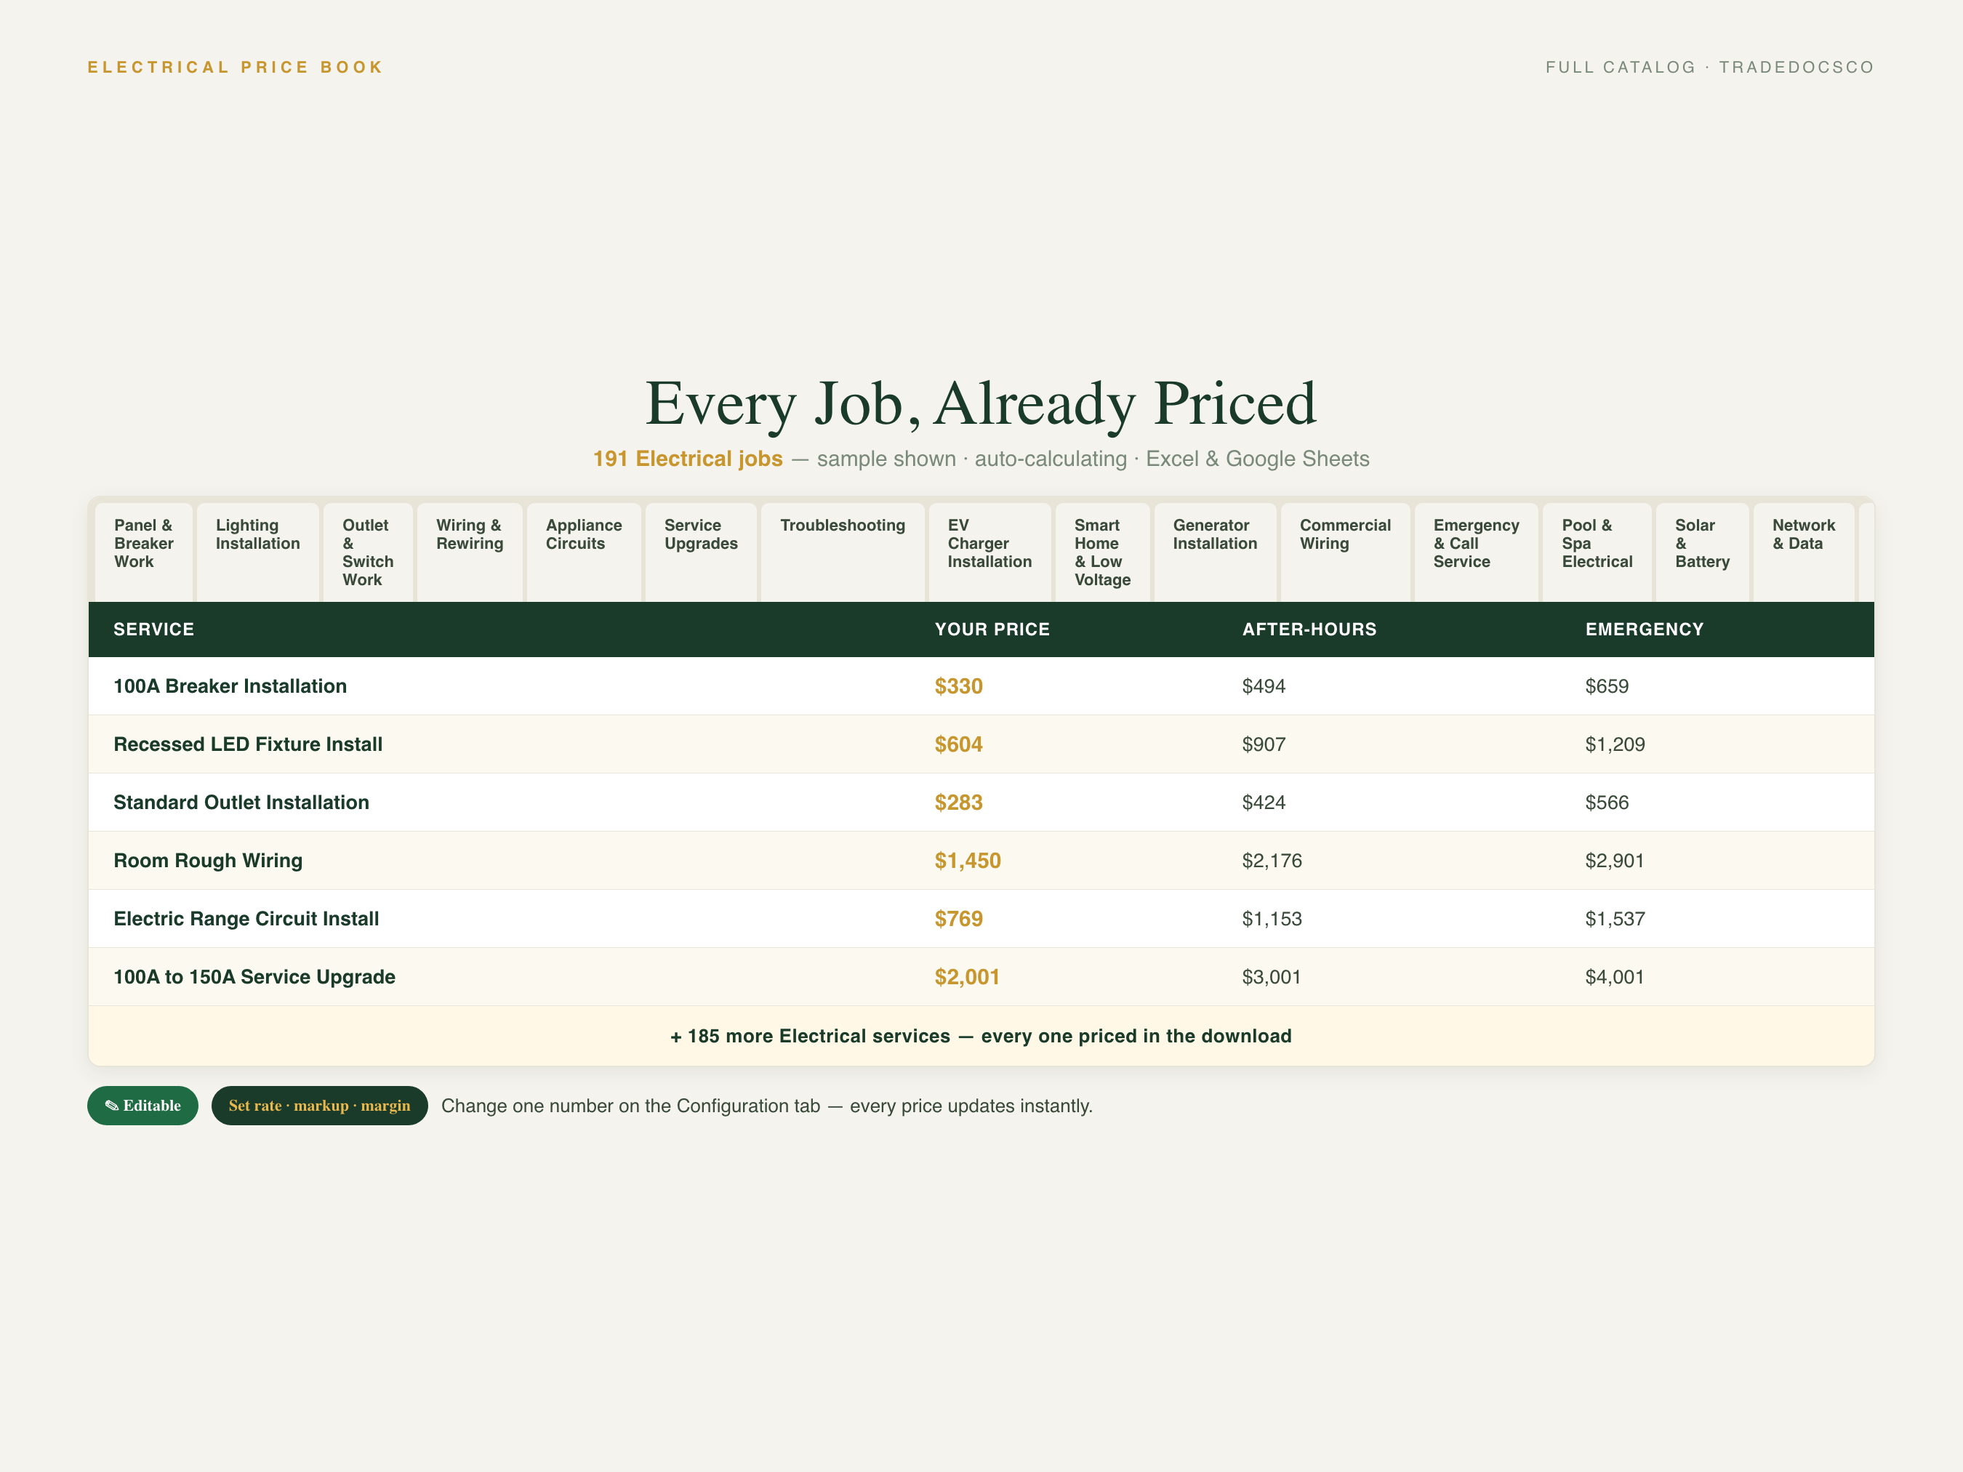Open Smart Home & Low Voltage tab
Screen dimensions: 1963x1472
tap(1102, 552)
